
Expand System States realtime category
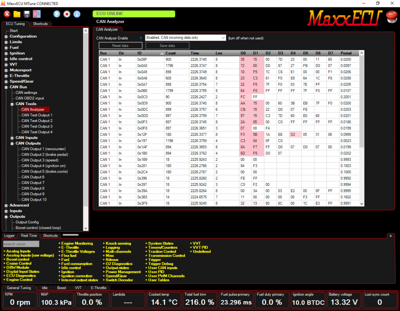pyautogui.click(x=160, y=243)
